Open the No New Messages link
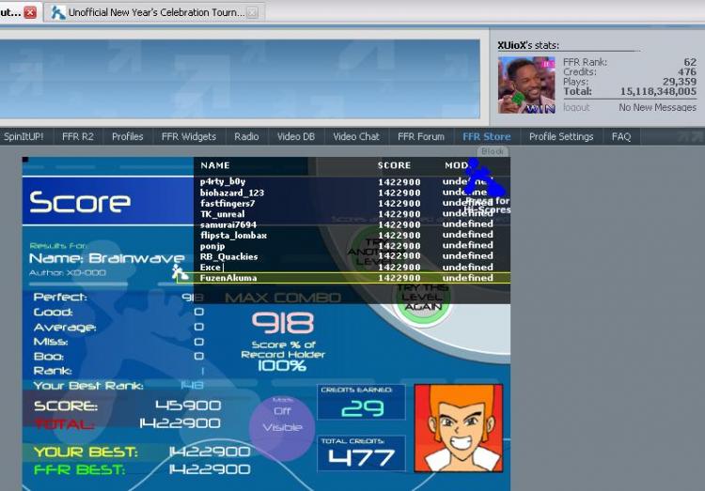This screenshot has width=705, height=491. [x=657, y=108]
